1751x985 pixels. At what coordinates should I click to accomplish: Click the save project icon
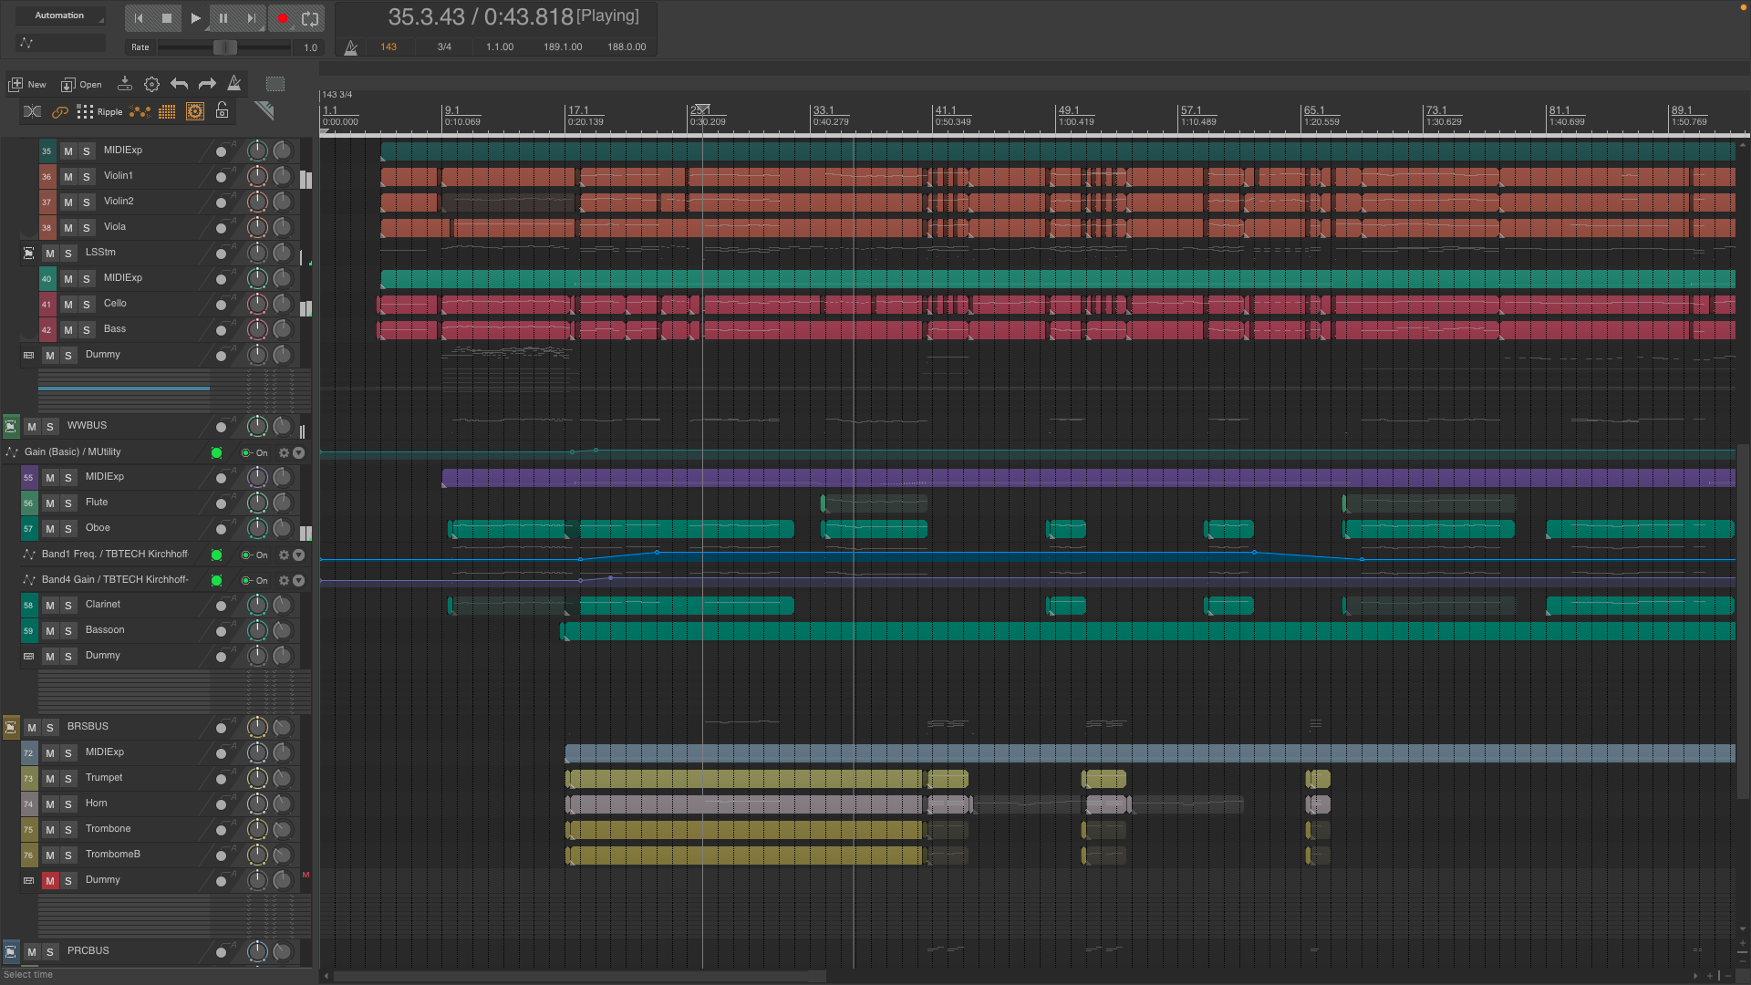click(x=125, y=84)
